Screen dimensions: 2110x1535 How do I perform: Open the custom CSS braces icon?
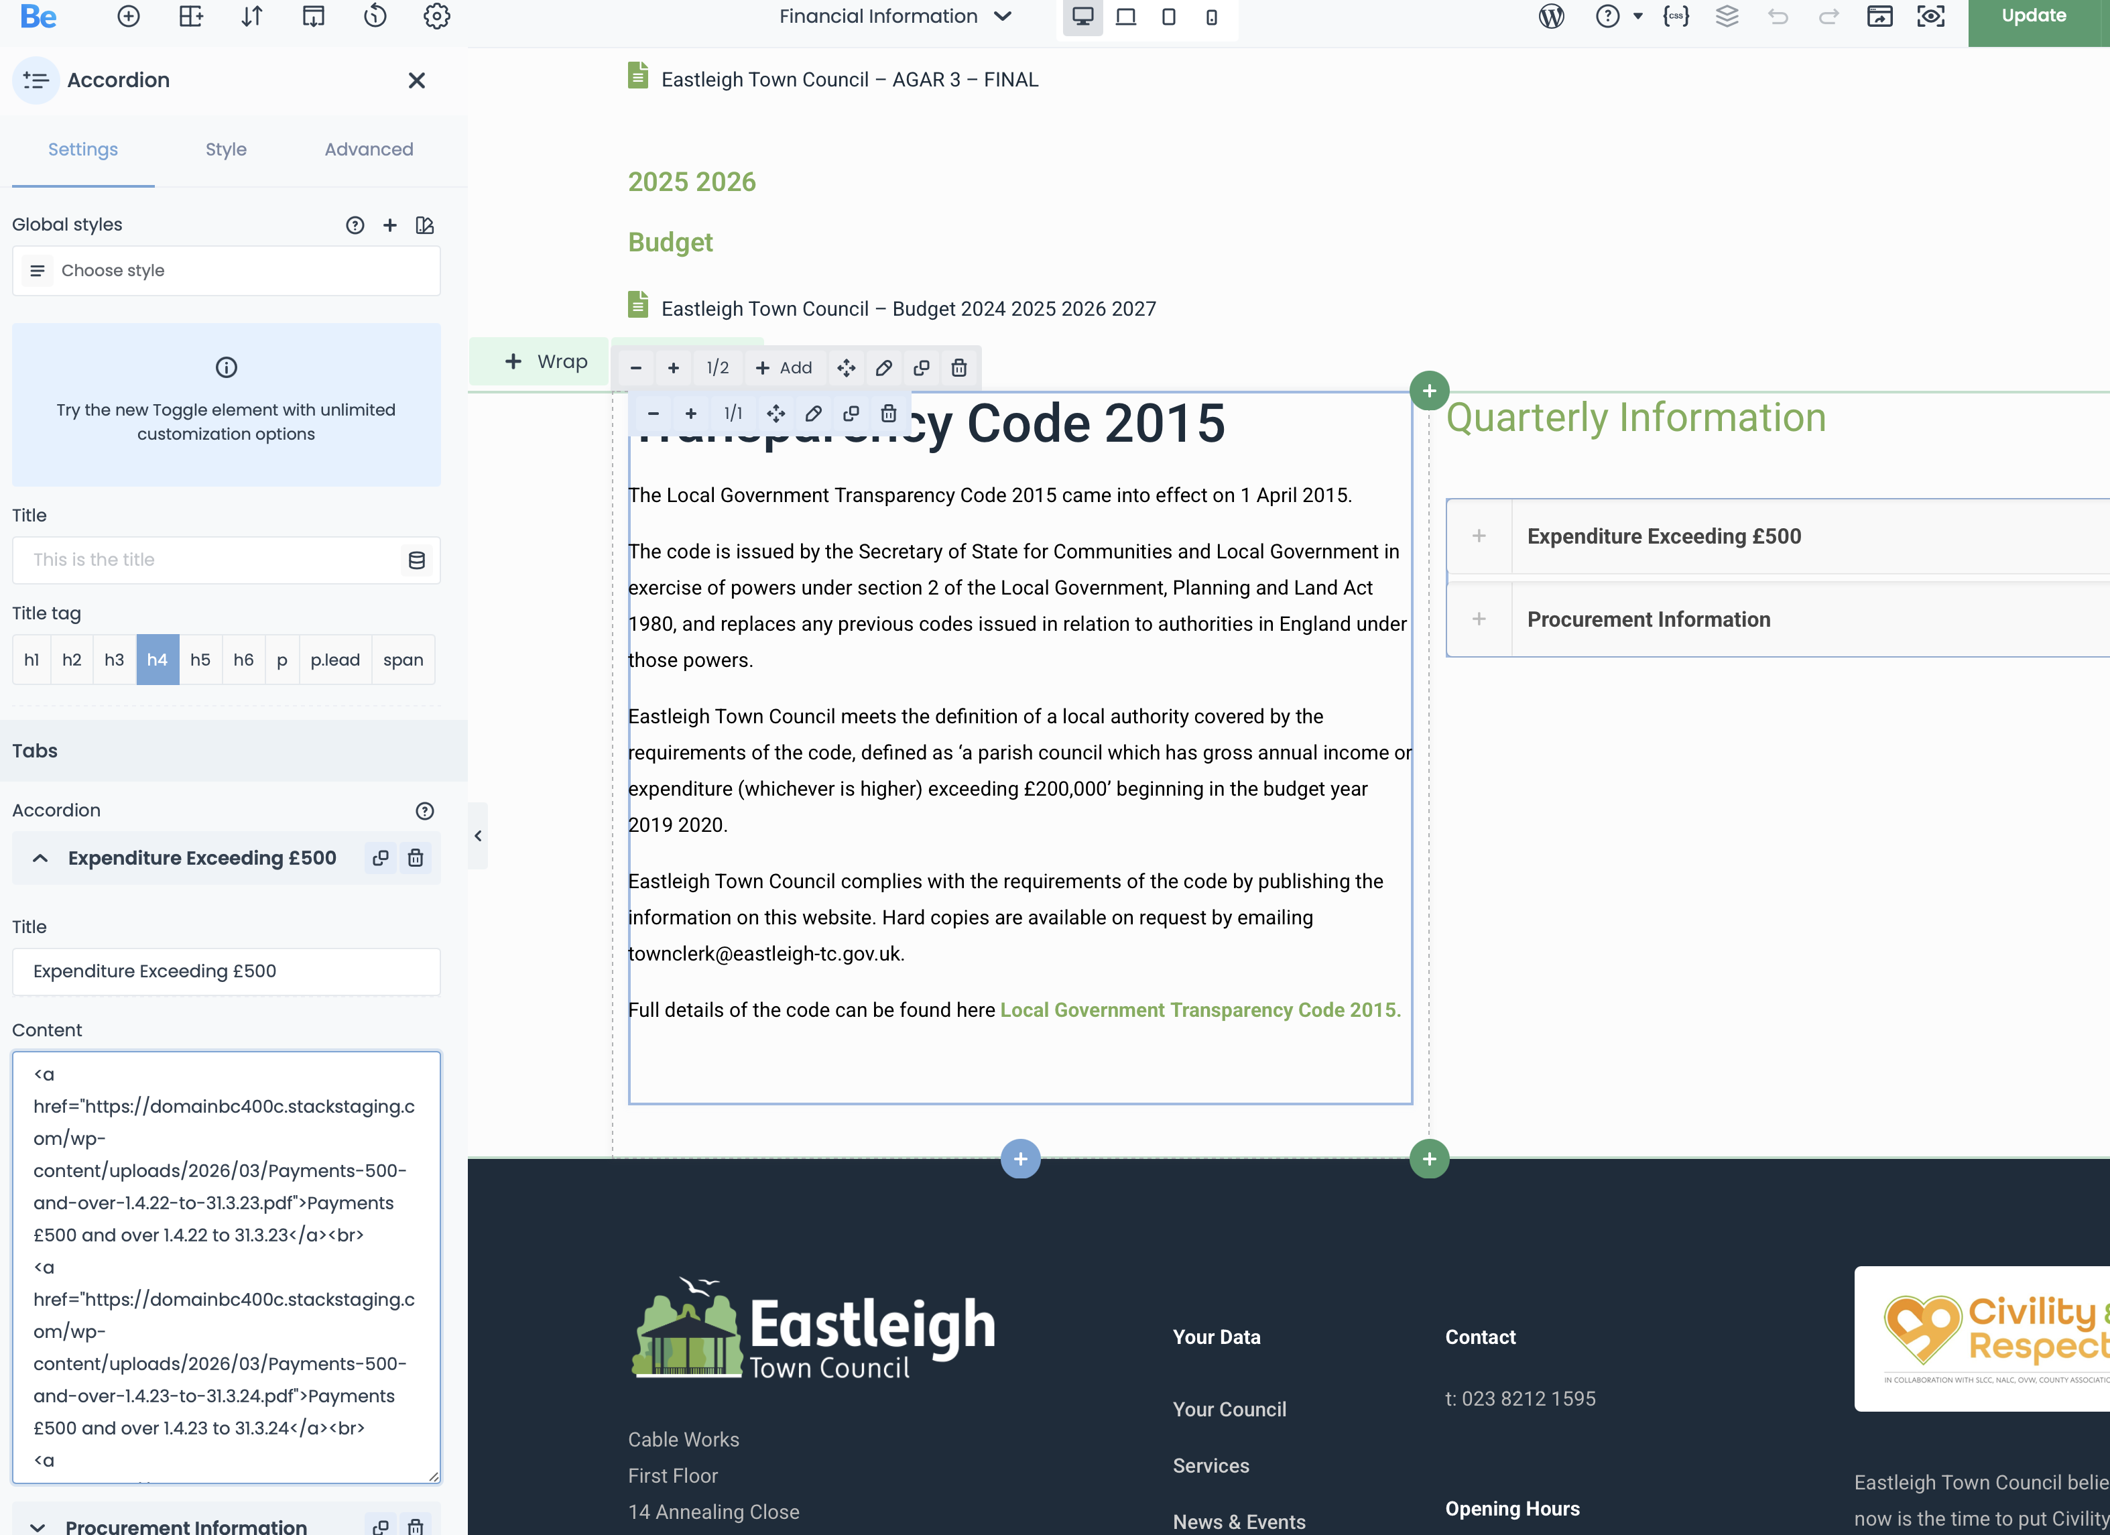pyautogui.click(x=1676, y=17)
